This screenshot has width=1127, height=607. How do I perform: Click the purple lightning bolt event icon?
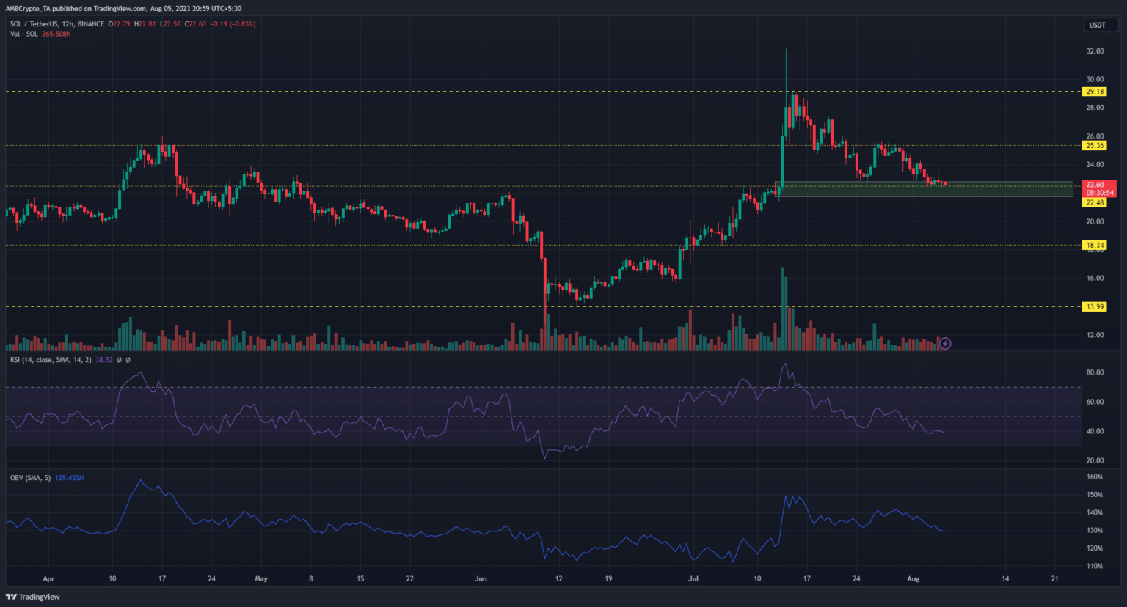pos(945,343)
